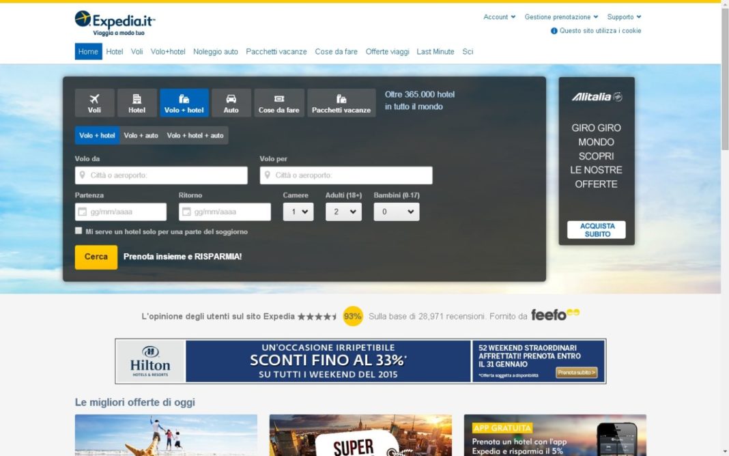This screenshot has width=729, height=456.
Task: Open the Last Minute navigation item
Action: [435, 52]
